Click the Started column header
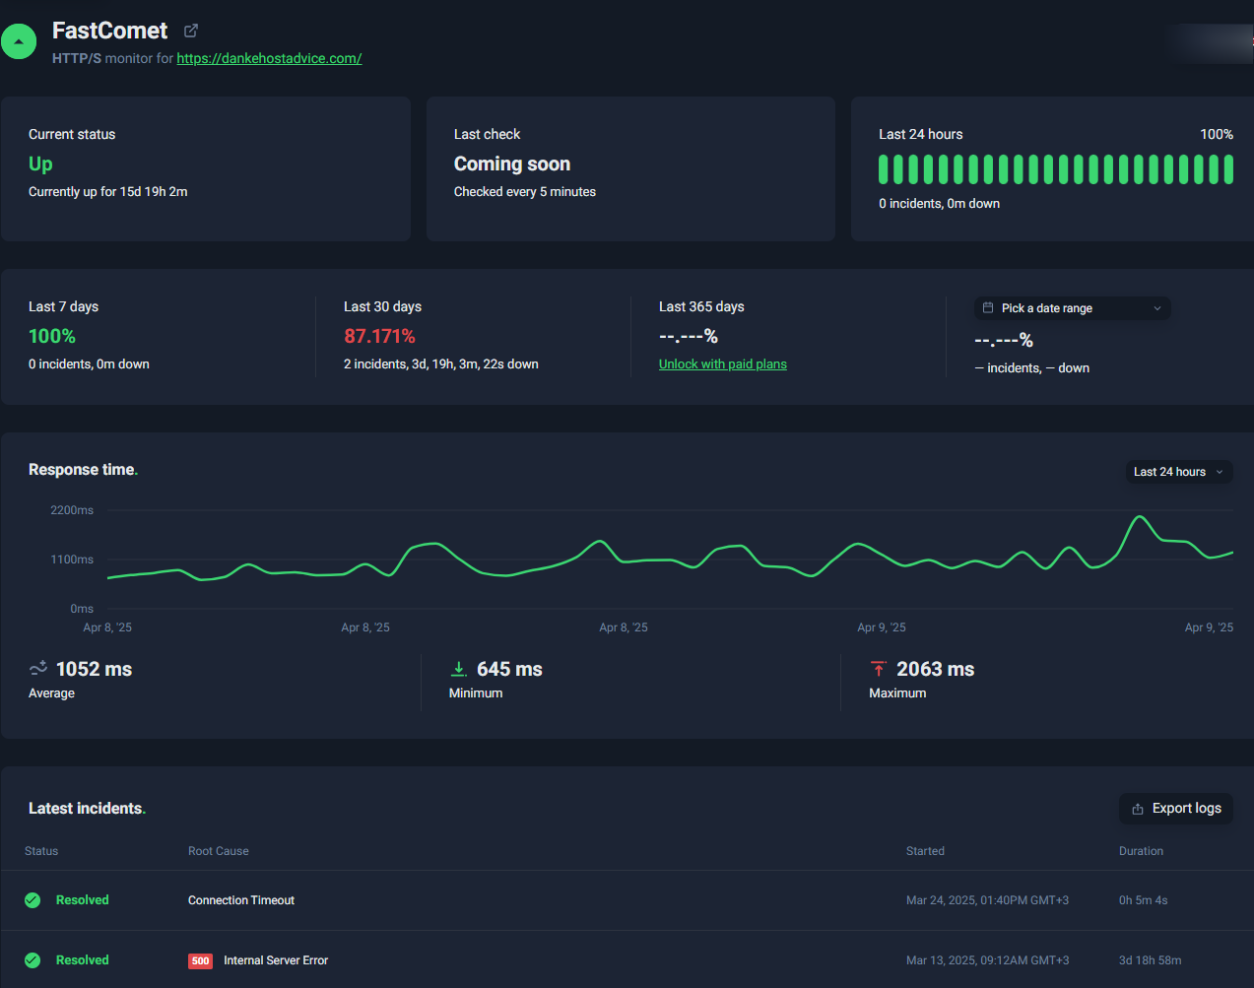Viewport: 1254px width, 988px height. (925, 851)
